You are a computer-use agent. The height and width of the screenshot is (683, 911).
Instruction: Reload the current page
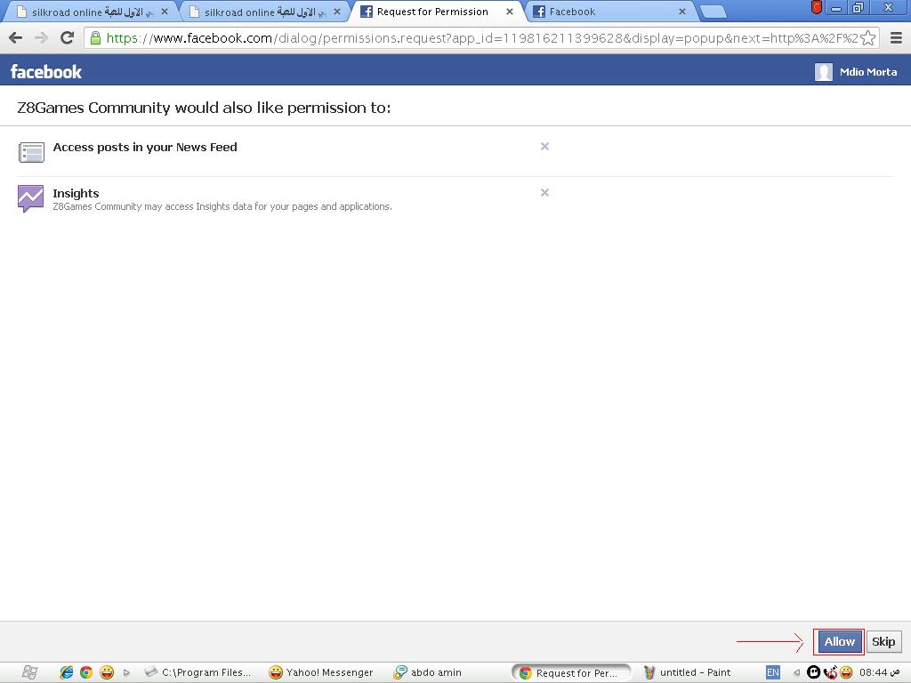(68, 38)
